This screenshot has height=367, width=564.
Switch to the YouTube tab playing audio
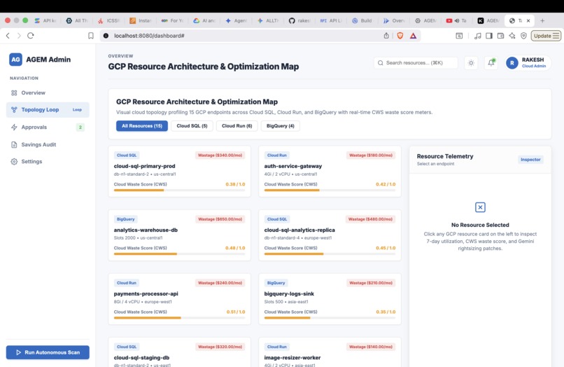(x=456, y=20)
